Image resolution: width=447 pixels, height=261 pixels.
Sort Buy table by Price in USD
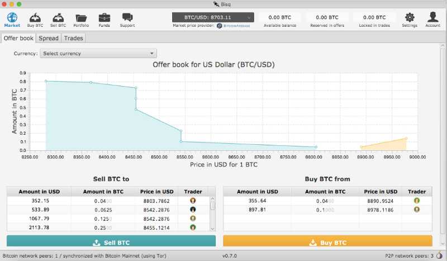[x=381, y=192]
